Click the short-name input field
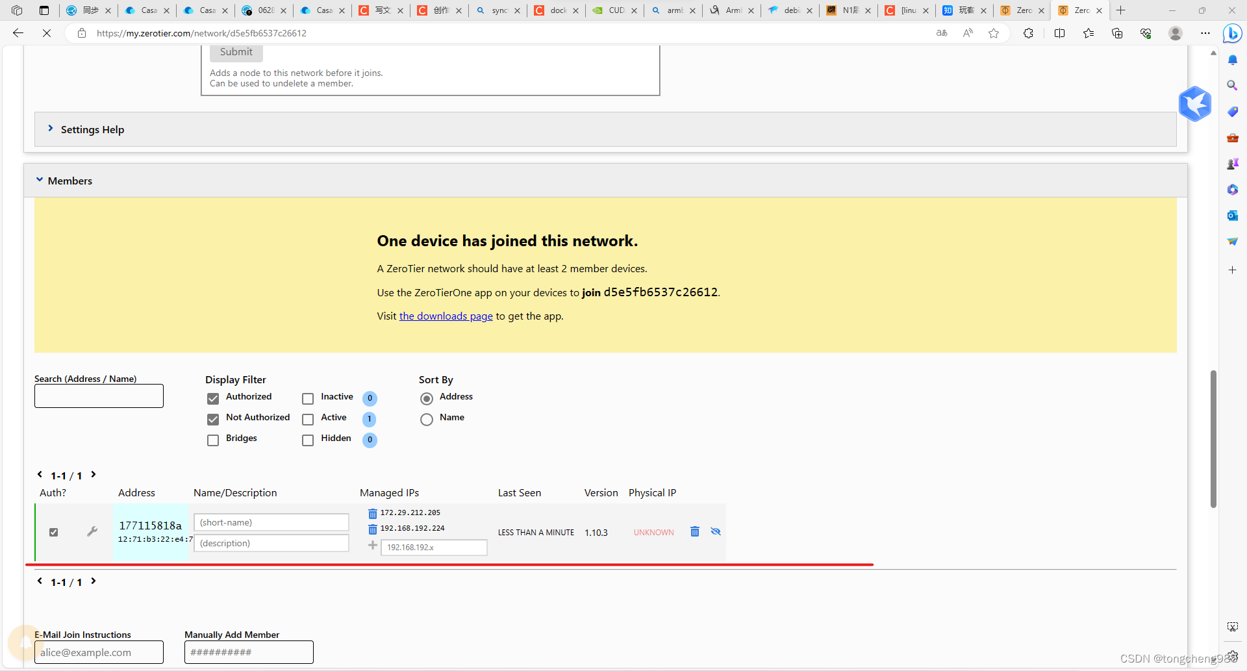Screen dimensions: 1247x671 [271, 522]
